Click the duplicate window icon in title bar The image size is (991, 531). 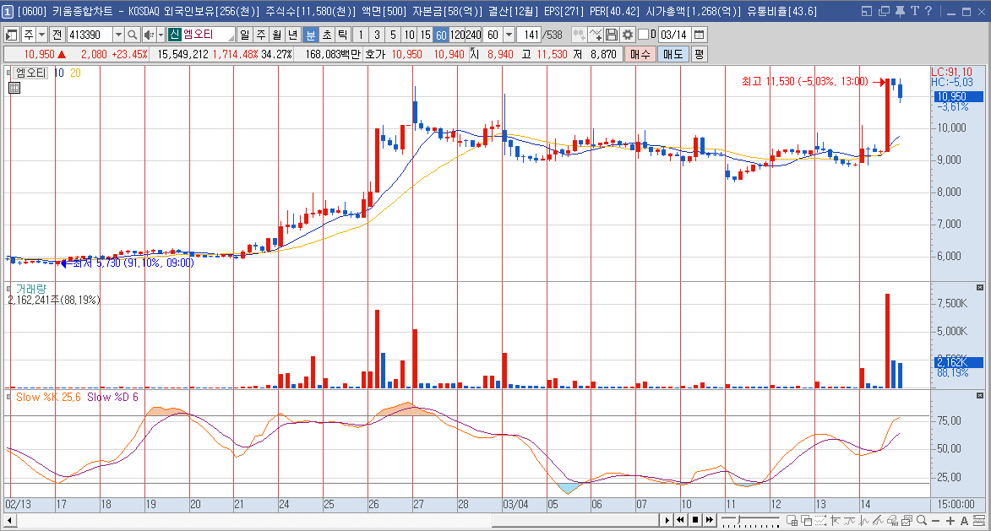[884, 11]
